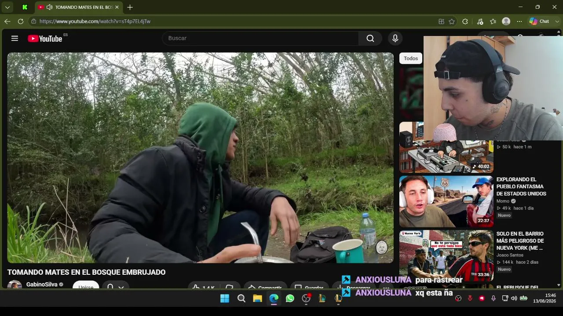Open network settings tray icon
Viewport: 563px width, 316px height.
coord(505,298)
